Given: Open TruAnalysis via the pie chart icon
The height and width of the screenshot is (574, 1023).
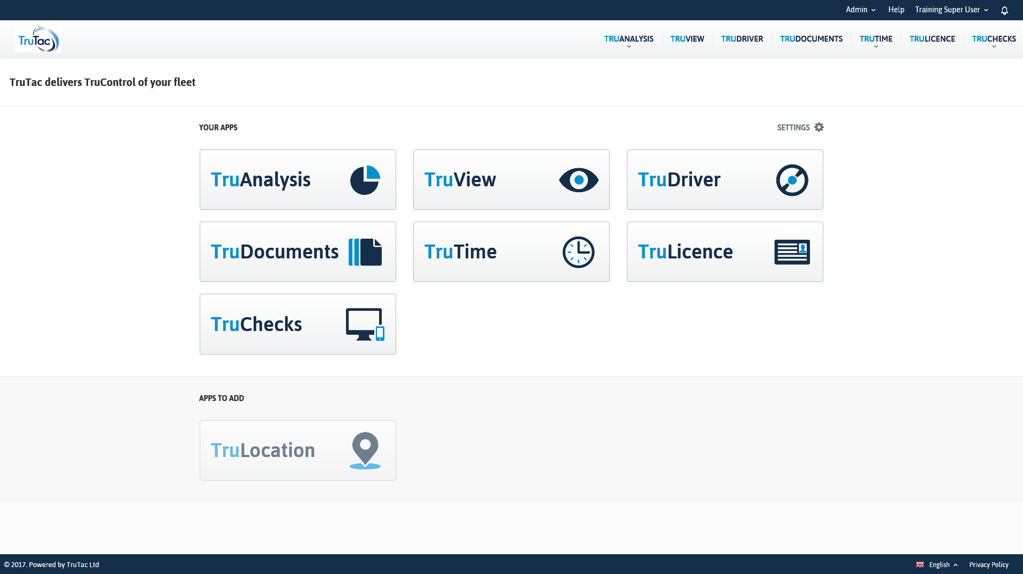Looking at the screenshot, I should coord(364,179).
